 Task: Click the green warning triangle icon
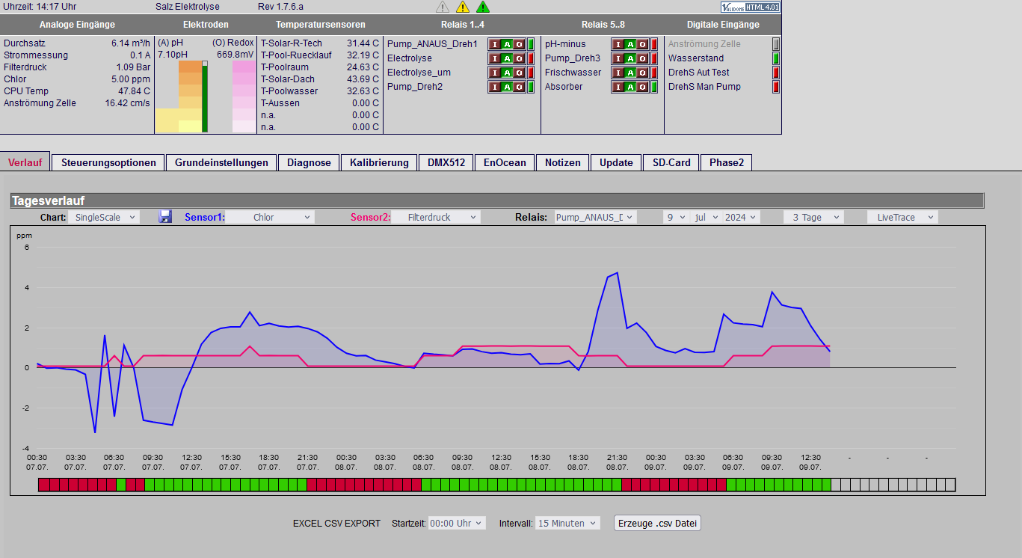483,7
